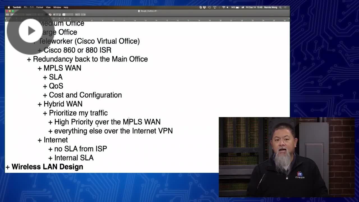Open Spotlight search magnifier
This screenshot has height=202, width=359.
click(x=280, y=7)
